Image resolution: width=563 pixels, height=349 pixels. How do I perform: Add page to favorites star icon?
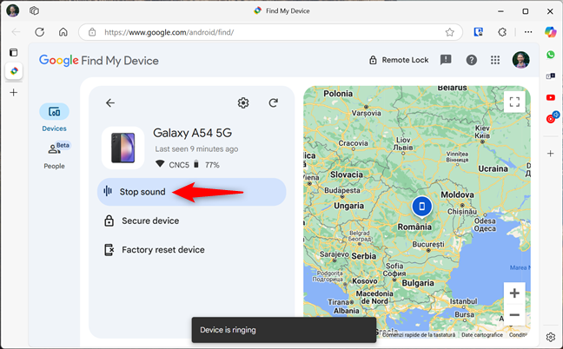click(x=449, y=32)
